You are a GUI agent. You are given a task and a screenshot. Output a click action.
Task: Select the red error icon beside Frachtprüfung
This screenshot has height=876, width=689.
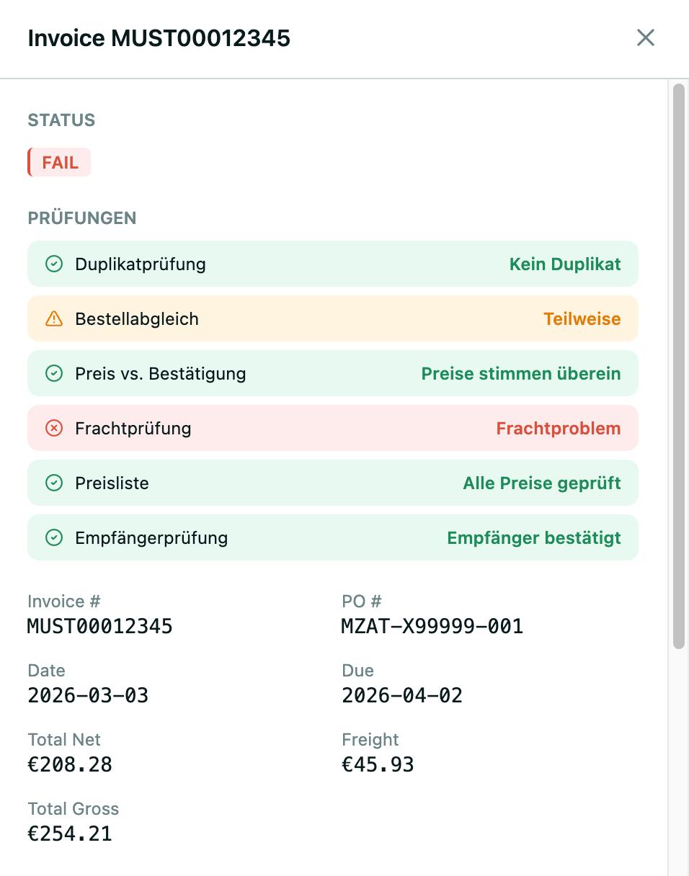[x=53, y=428]
